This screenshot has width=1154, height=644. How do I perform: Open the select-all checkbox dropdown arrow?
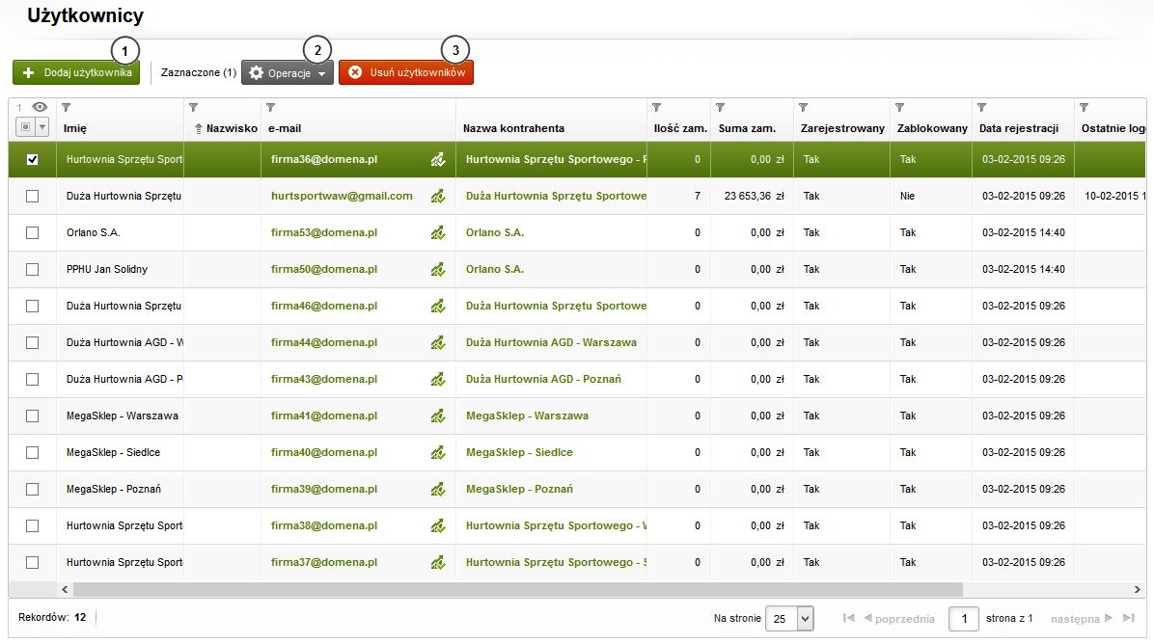point(41,127)
